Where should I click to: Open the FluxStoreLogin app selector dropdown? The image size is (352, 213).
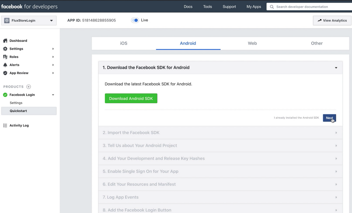[x=29, y=21]
